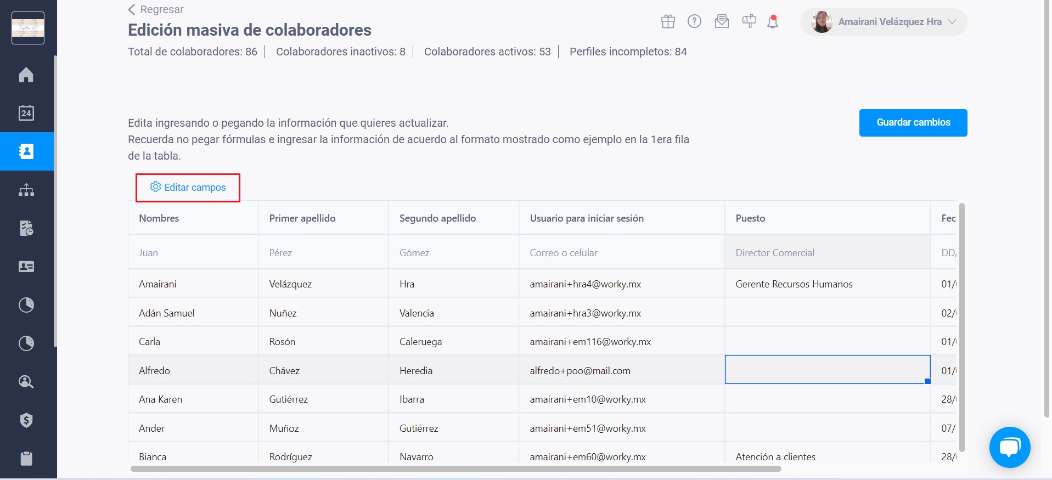This screenshot has height=480, width=1052.
Task: Select the cell amairani+em116@worky.mx
Action: (622, 341)
